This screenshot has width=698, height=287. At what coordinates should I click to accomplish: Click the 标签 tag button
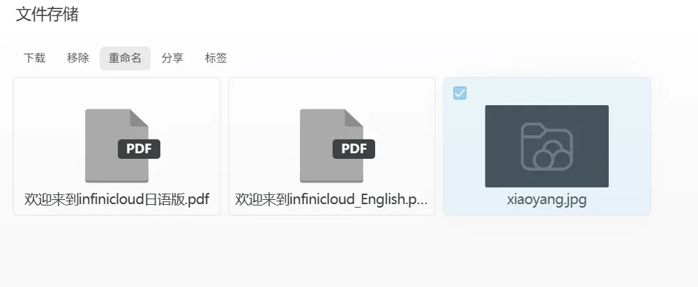point(215,59)
